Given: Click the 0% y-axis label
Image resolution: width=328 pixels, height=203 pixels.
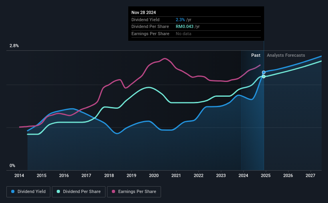Looking at the screenshot, I should 12,166.
